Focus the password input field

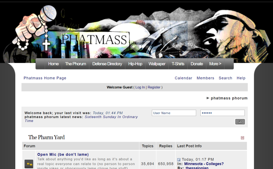point(222,113)
